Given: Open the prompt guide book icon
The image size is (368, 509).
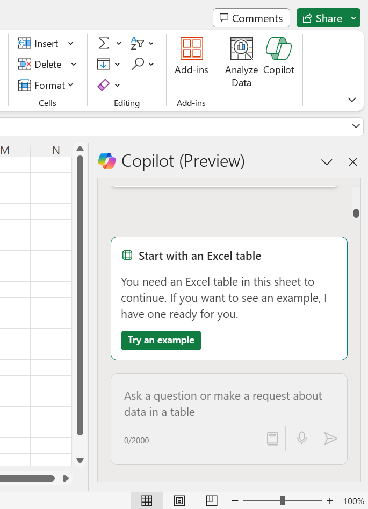Looking at the screenshot, I should 272,439.
